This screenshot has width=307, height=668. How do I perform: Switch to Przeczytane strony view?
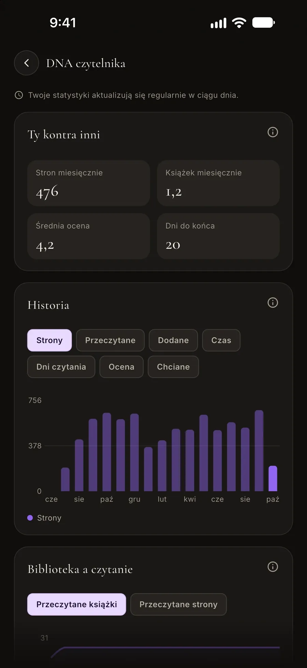[x=178, y=604]
